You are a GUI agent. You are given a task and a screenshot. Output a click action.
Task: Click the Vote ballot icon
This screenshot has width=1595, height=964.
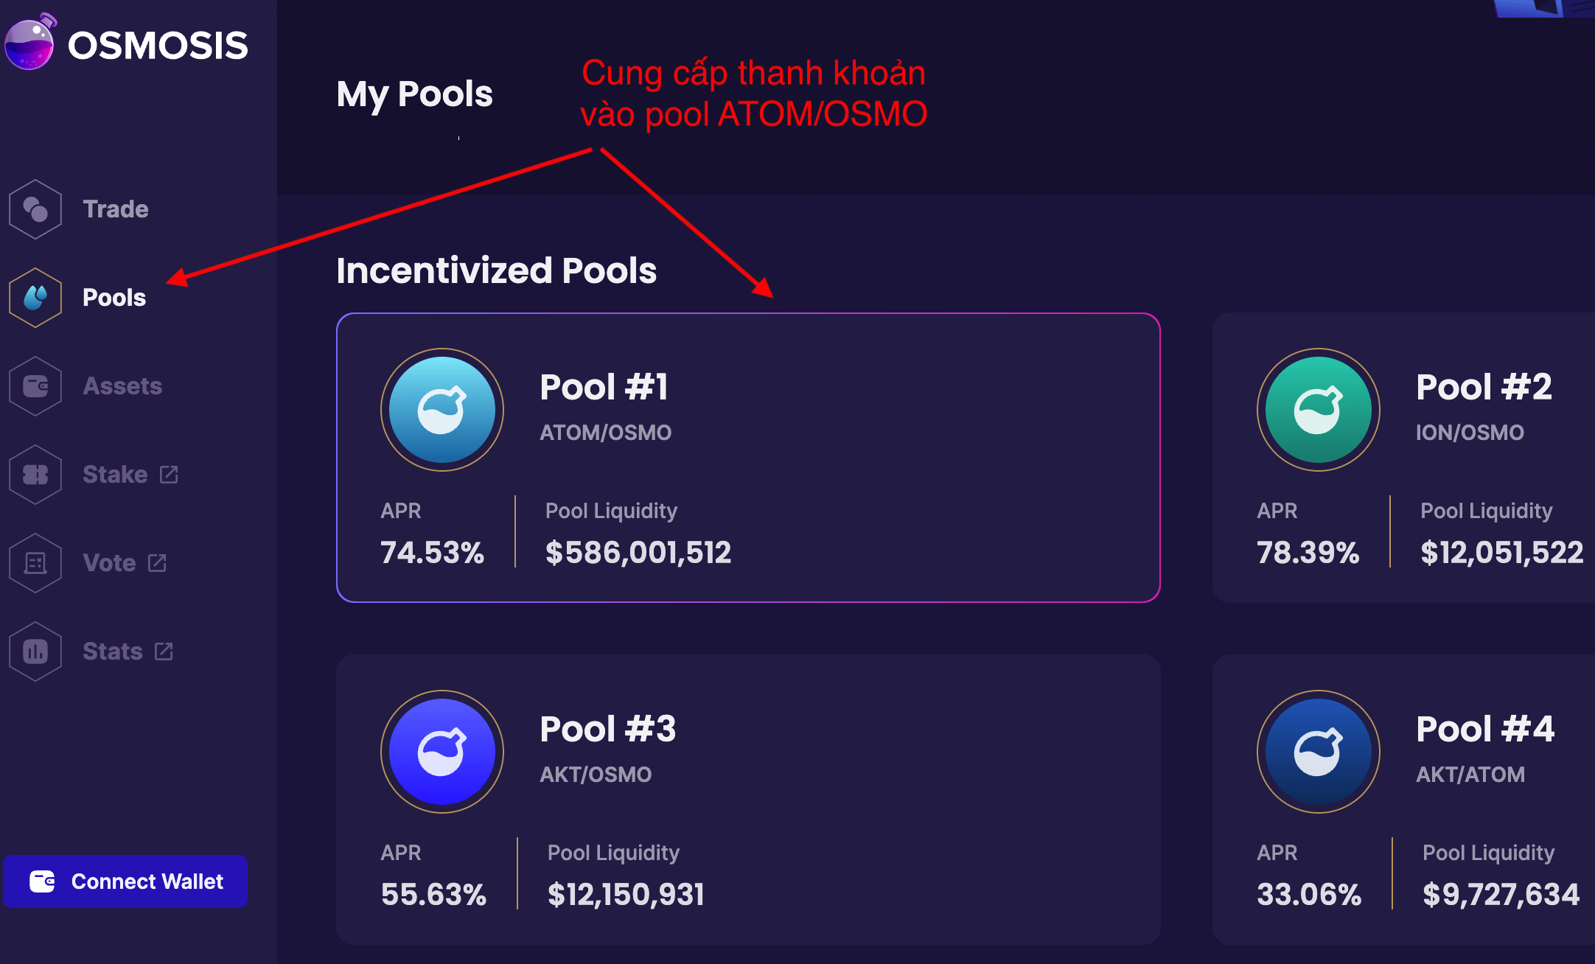pyautogui.click(x=35, y=563)
